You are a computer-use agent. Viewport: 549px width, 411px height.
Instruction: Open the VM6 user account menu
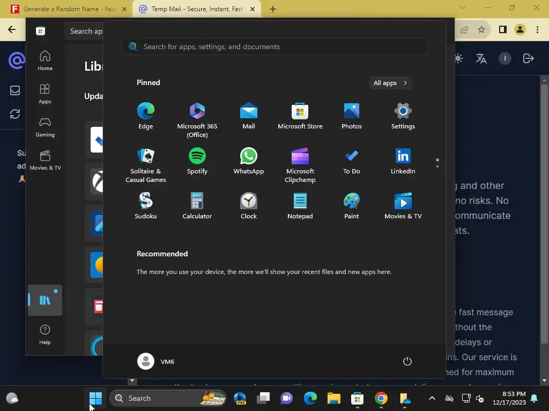pyautogui.click(x=156, y=361)
